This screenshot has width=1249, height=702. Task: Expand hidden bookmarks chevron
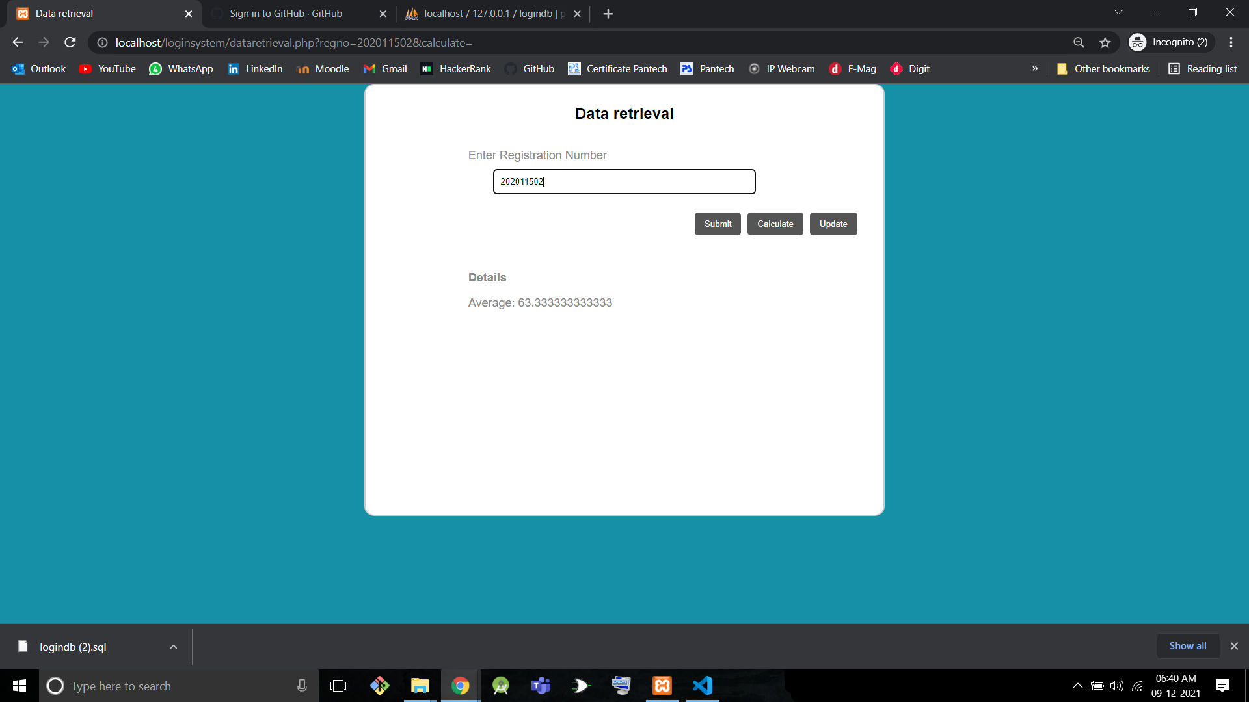point(1034,69)
